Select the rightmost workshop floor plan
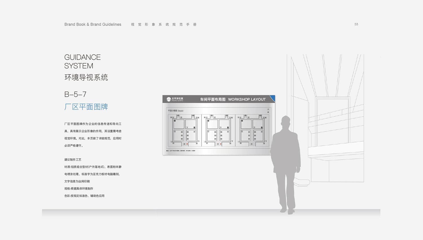This screenshot has width=423, height=240. (x=252, y=130)
